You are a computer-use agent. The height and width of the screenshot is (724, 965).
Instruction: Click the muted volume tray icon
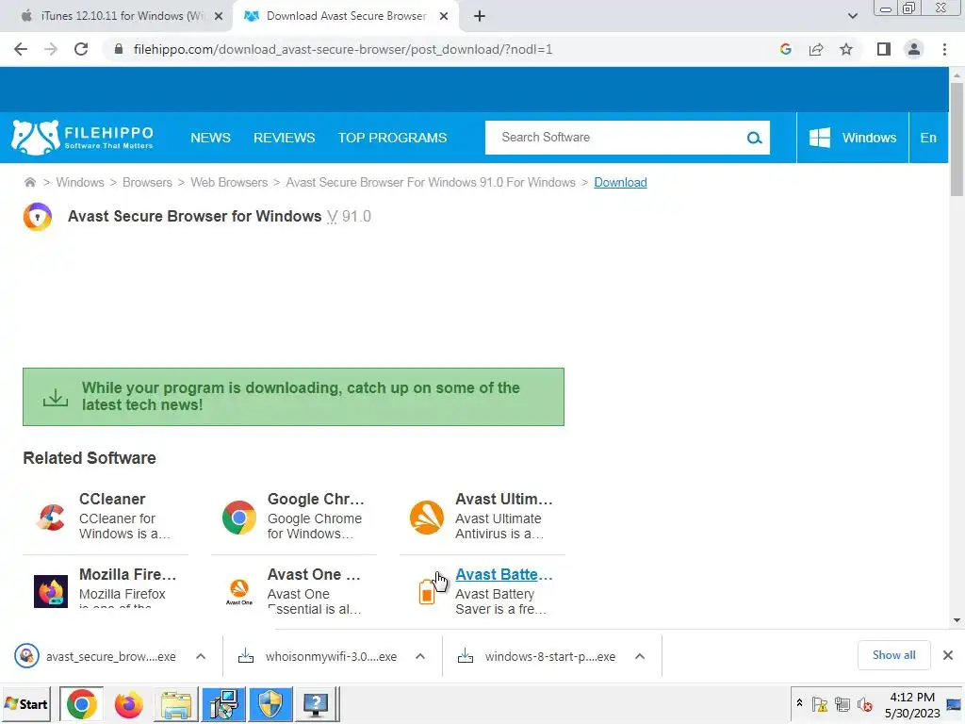pos(865,703)
